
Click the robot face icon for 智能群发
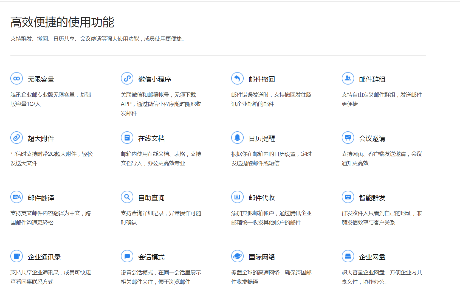tap(348, 197)
